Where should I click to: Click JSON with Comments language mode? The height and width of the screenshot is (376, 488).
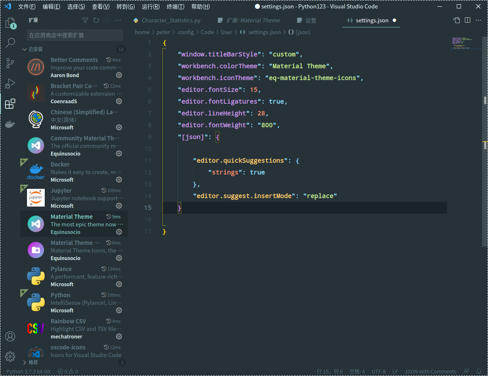pyautogui.click(x=430, y=372)
